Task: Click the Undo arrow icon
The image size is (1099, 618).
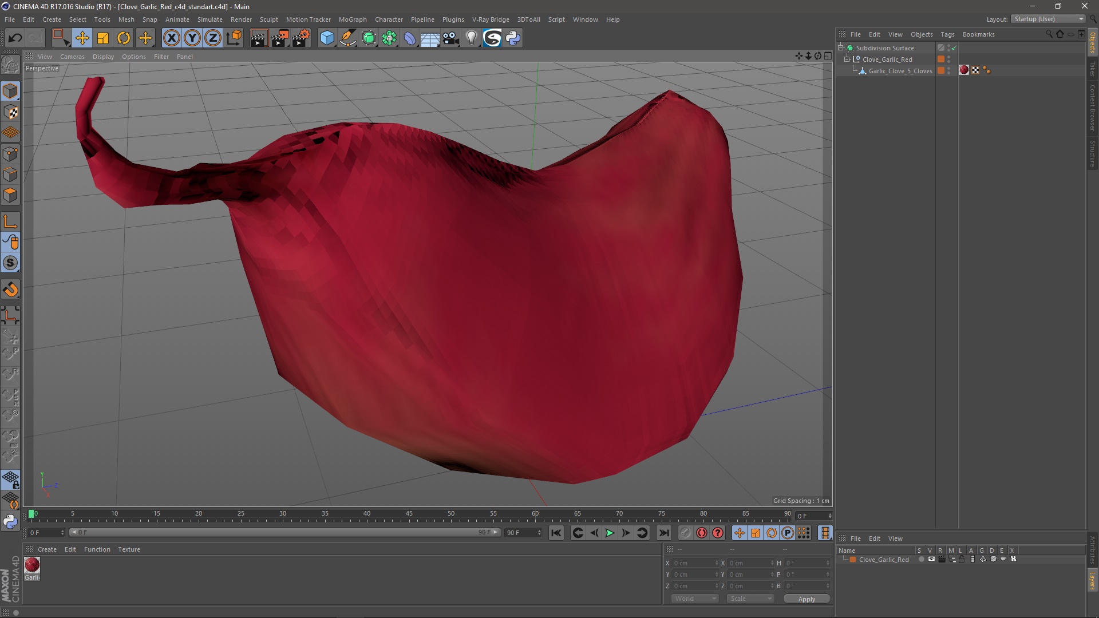Action: pyautogui.click(x=15, y=38)
